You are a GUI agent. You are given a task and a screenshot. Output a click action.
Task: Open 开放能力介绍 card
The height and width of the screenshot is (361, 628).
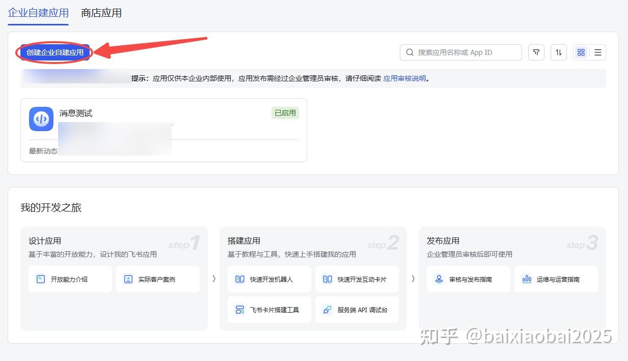(70, 279)
